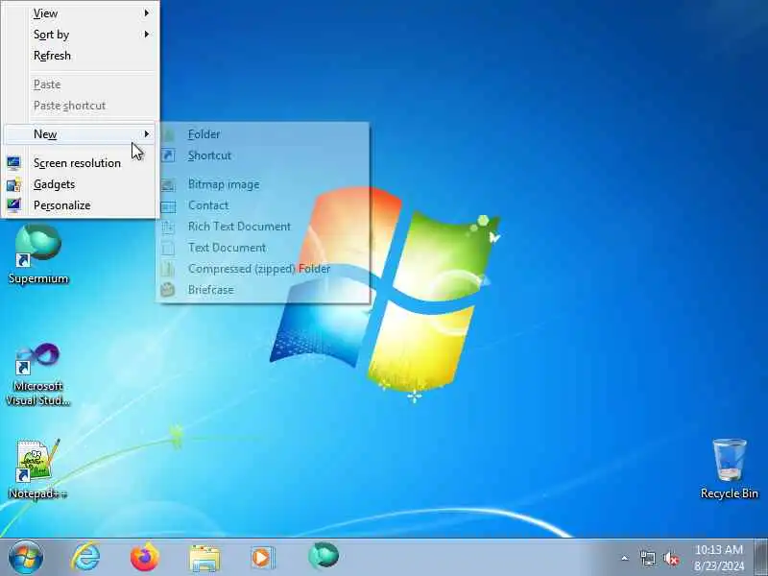Open the clock showing 10:13 AM
Screen dimensions: 768x576
click(x=718, y=558)
